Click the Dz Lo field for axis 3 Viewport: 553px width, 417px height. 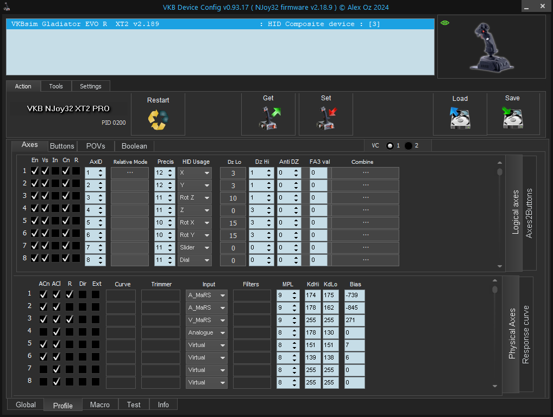click(x=232, y=198)
